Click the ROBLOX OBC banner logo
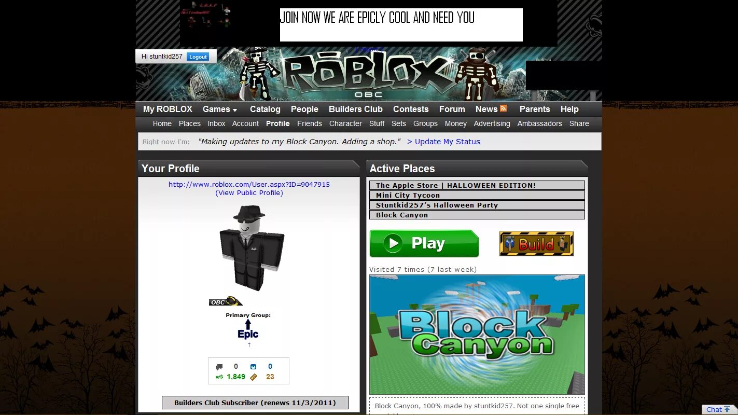The image size is (738, 415). [368, 75]
